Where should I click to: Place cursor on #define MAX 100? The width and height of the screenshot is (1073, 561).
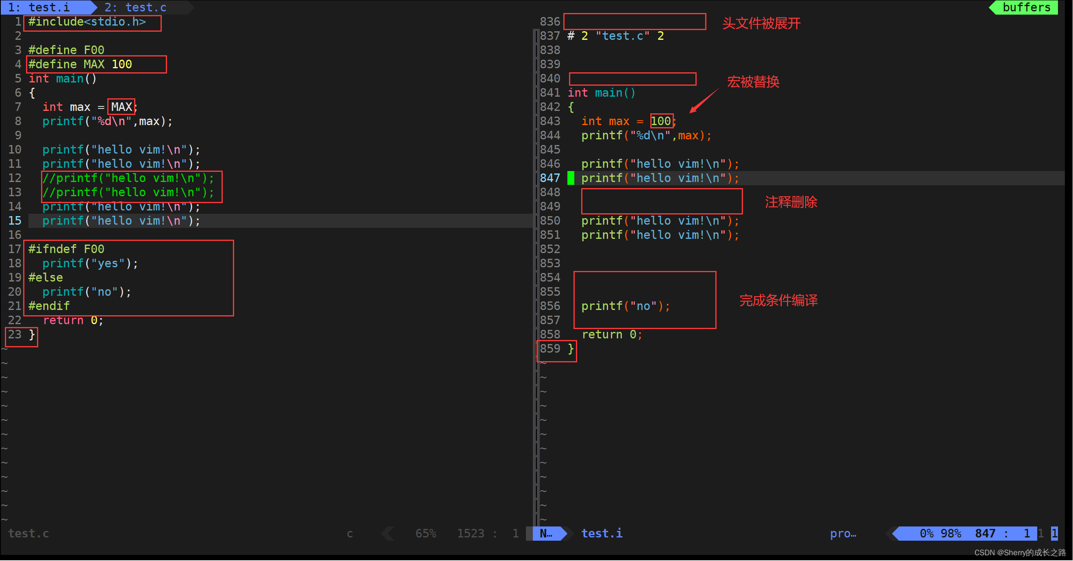pyautogui.click(x=80, y=64)
